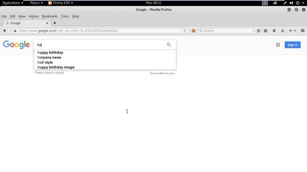Image resolution: width=307 pixels, height=172 pixels.
Task: Select the Google tab
Action: click(x=26, y=23)
